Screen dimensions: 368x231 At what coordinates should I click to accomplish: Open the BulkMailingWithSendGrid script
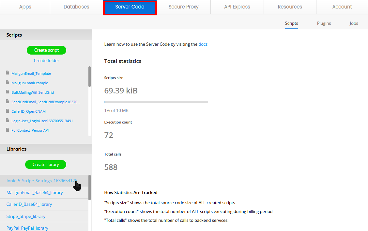click(33, 92)
